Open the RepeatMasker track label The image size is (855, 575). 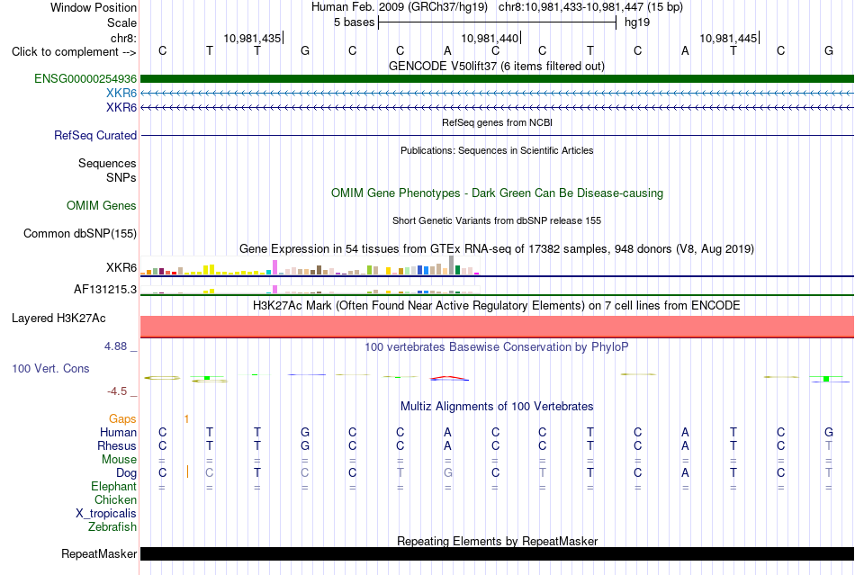tap(99, 553)
